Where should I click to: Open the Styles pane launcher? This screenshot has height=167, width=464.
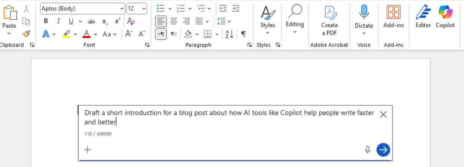pos(278,45)
